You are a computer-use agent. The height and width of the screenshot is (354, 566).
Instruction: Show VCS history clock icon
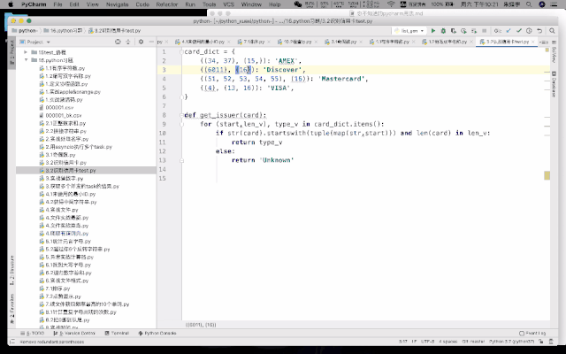pyautogui.click(x=529, y=31)
